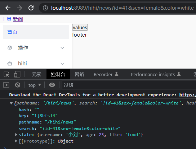Expand the 操作 submenu chevron
The height and width of the screenshot is (149, 196).
coord(62,48)
